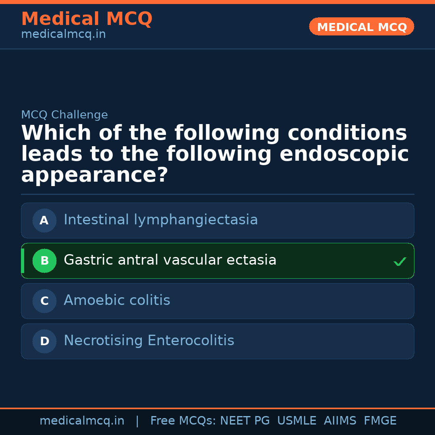The height and width of the screenshot is (435, 435).
Task: Click the USMLE footer label
Action: point(296,421)
